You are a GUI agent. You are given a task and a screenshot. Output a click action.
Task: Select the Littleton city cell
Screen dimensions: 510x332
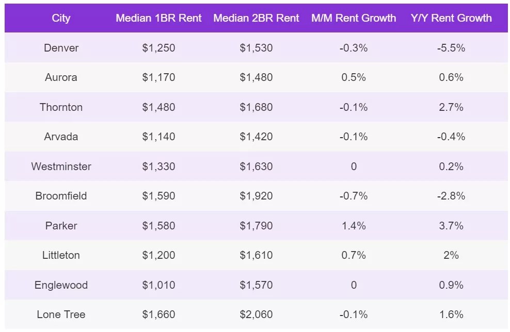click(x=61, y=255)
